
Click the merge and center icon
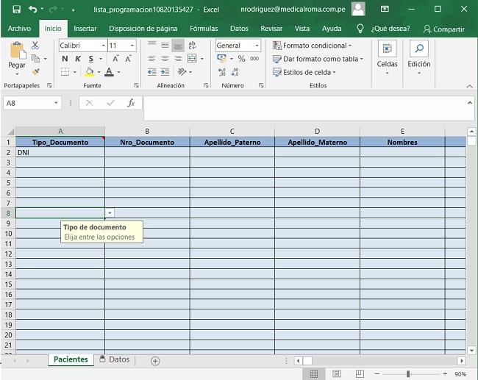pos(192,59)
